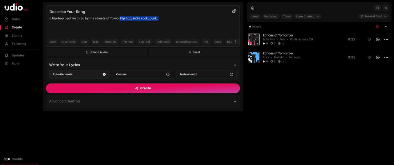The image size is (394, 165).
Task: Click the Indie folk song title
Action: pyautogui.click(x=278, y=35)
